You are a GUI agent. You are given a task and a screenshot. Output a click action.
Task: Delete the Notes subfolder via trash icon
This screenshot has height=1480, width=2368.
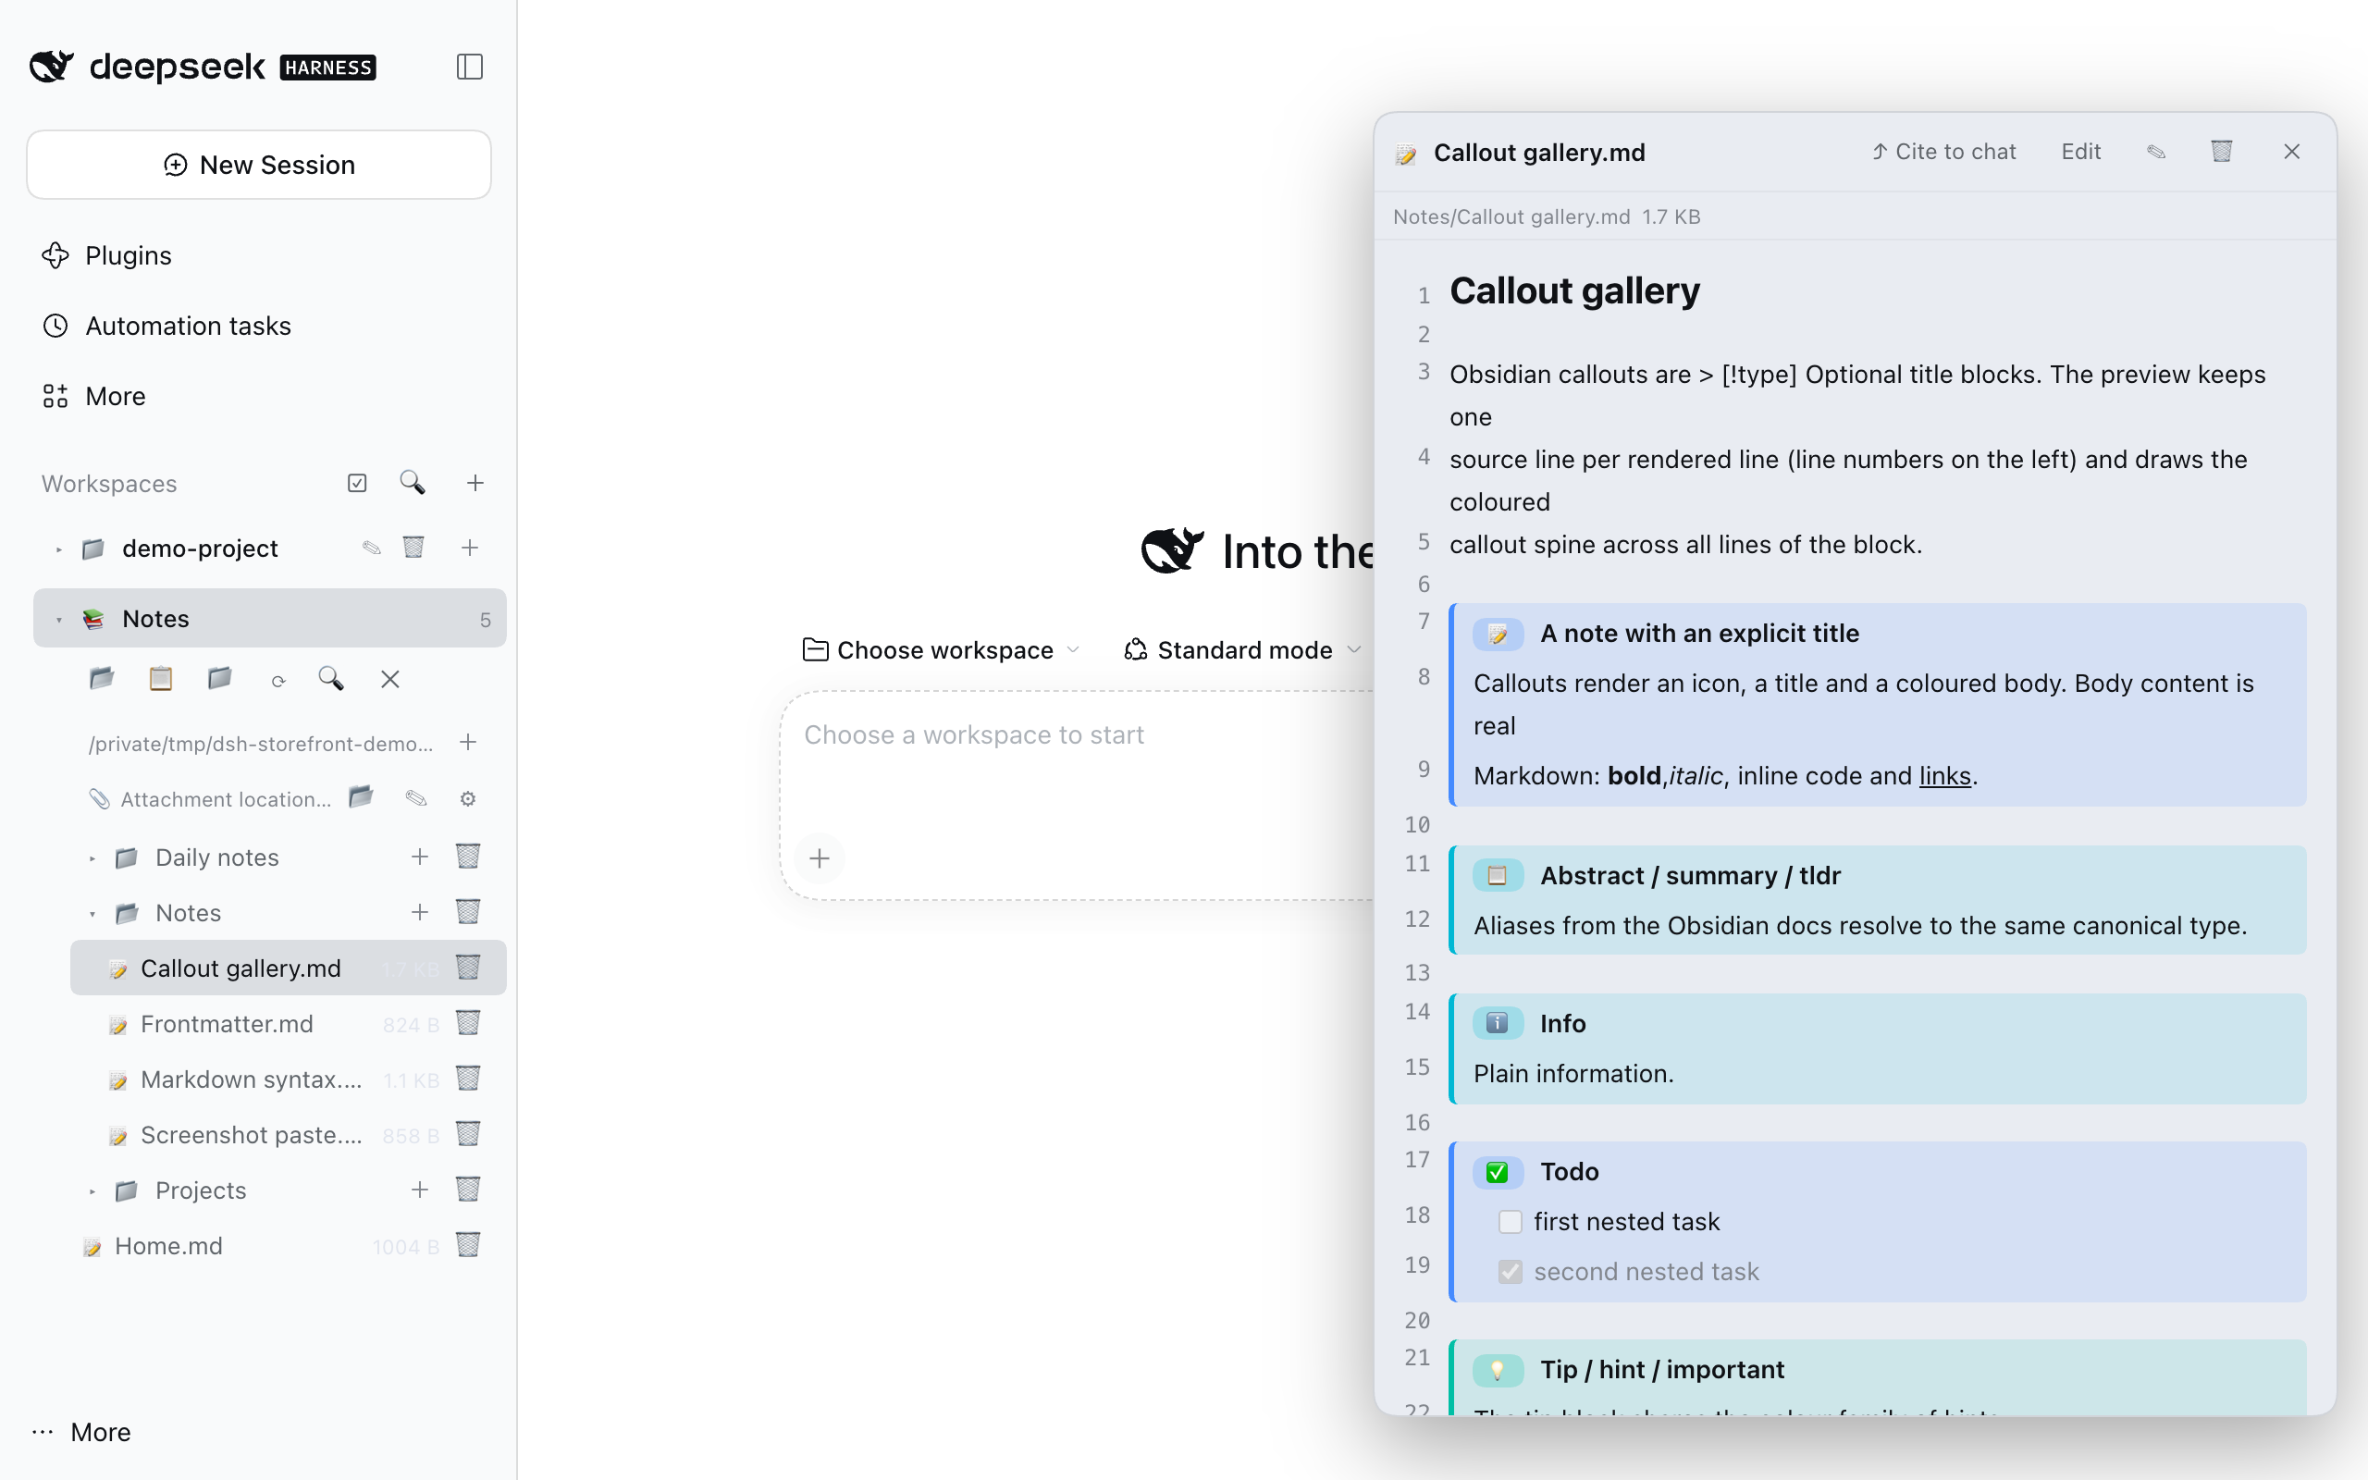click(468, 912)
